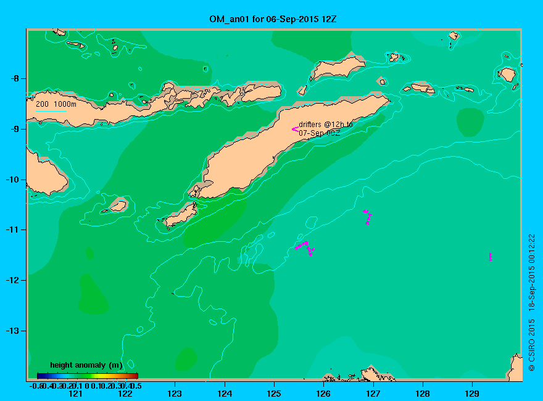Click the '07-Sep-00Z' label text
The image size is (543, 401).
coord(319,133)
